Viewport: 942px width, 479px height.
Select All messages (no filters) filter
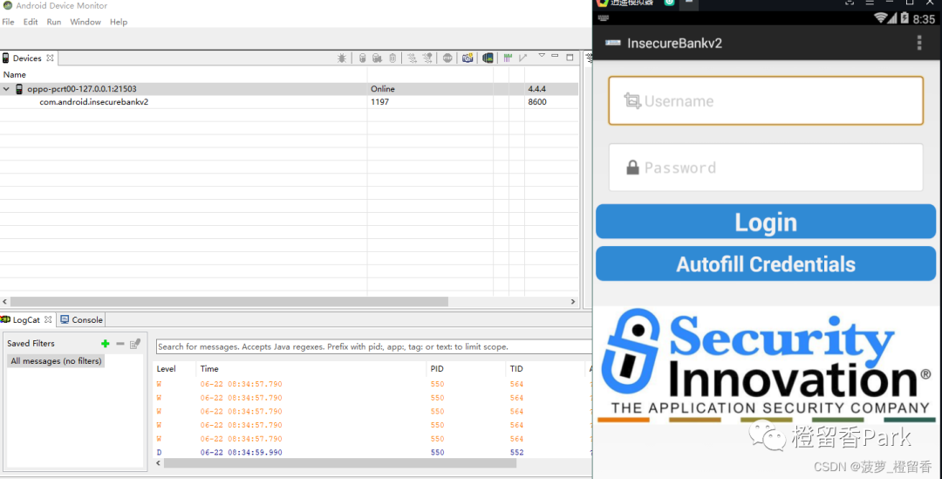click(x=56, y=361)
